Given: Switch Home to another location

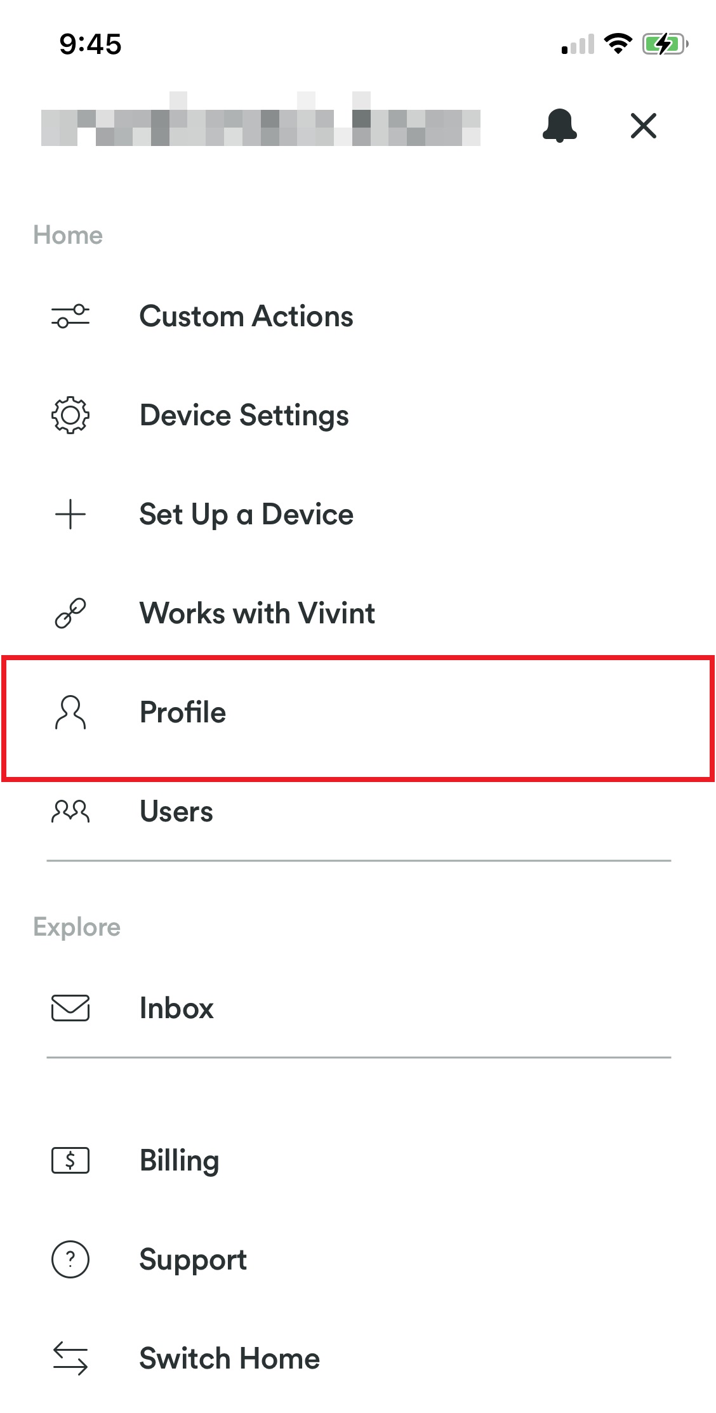Looking at the screenshot, I should [230, 1358].
